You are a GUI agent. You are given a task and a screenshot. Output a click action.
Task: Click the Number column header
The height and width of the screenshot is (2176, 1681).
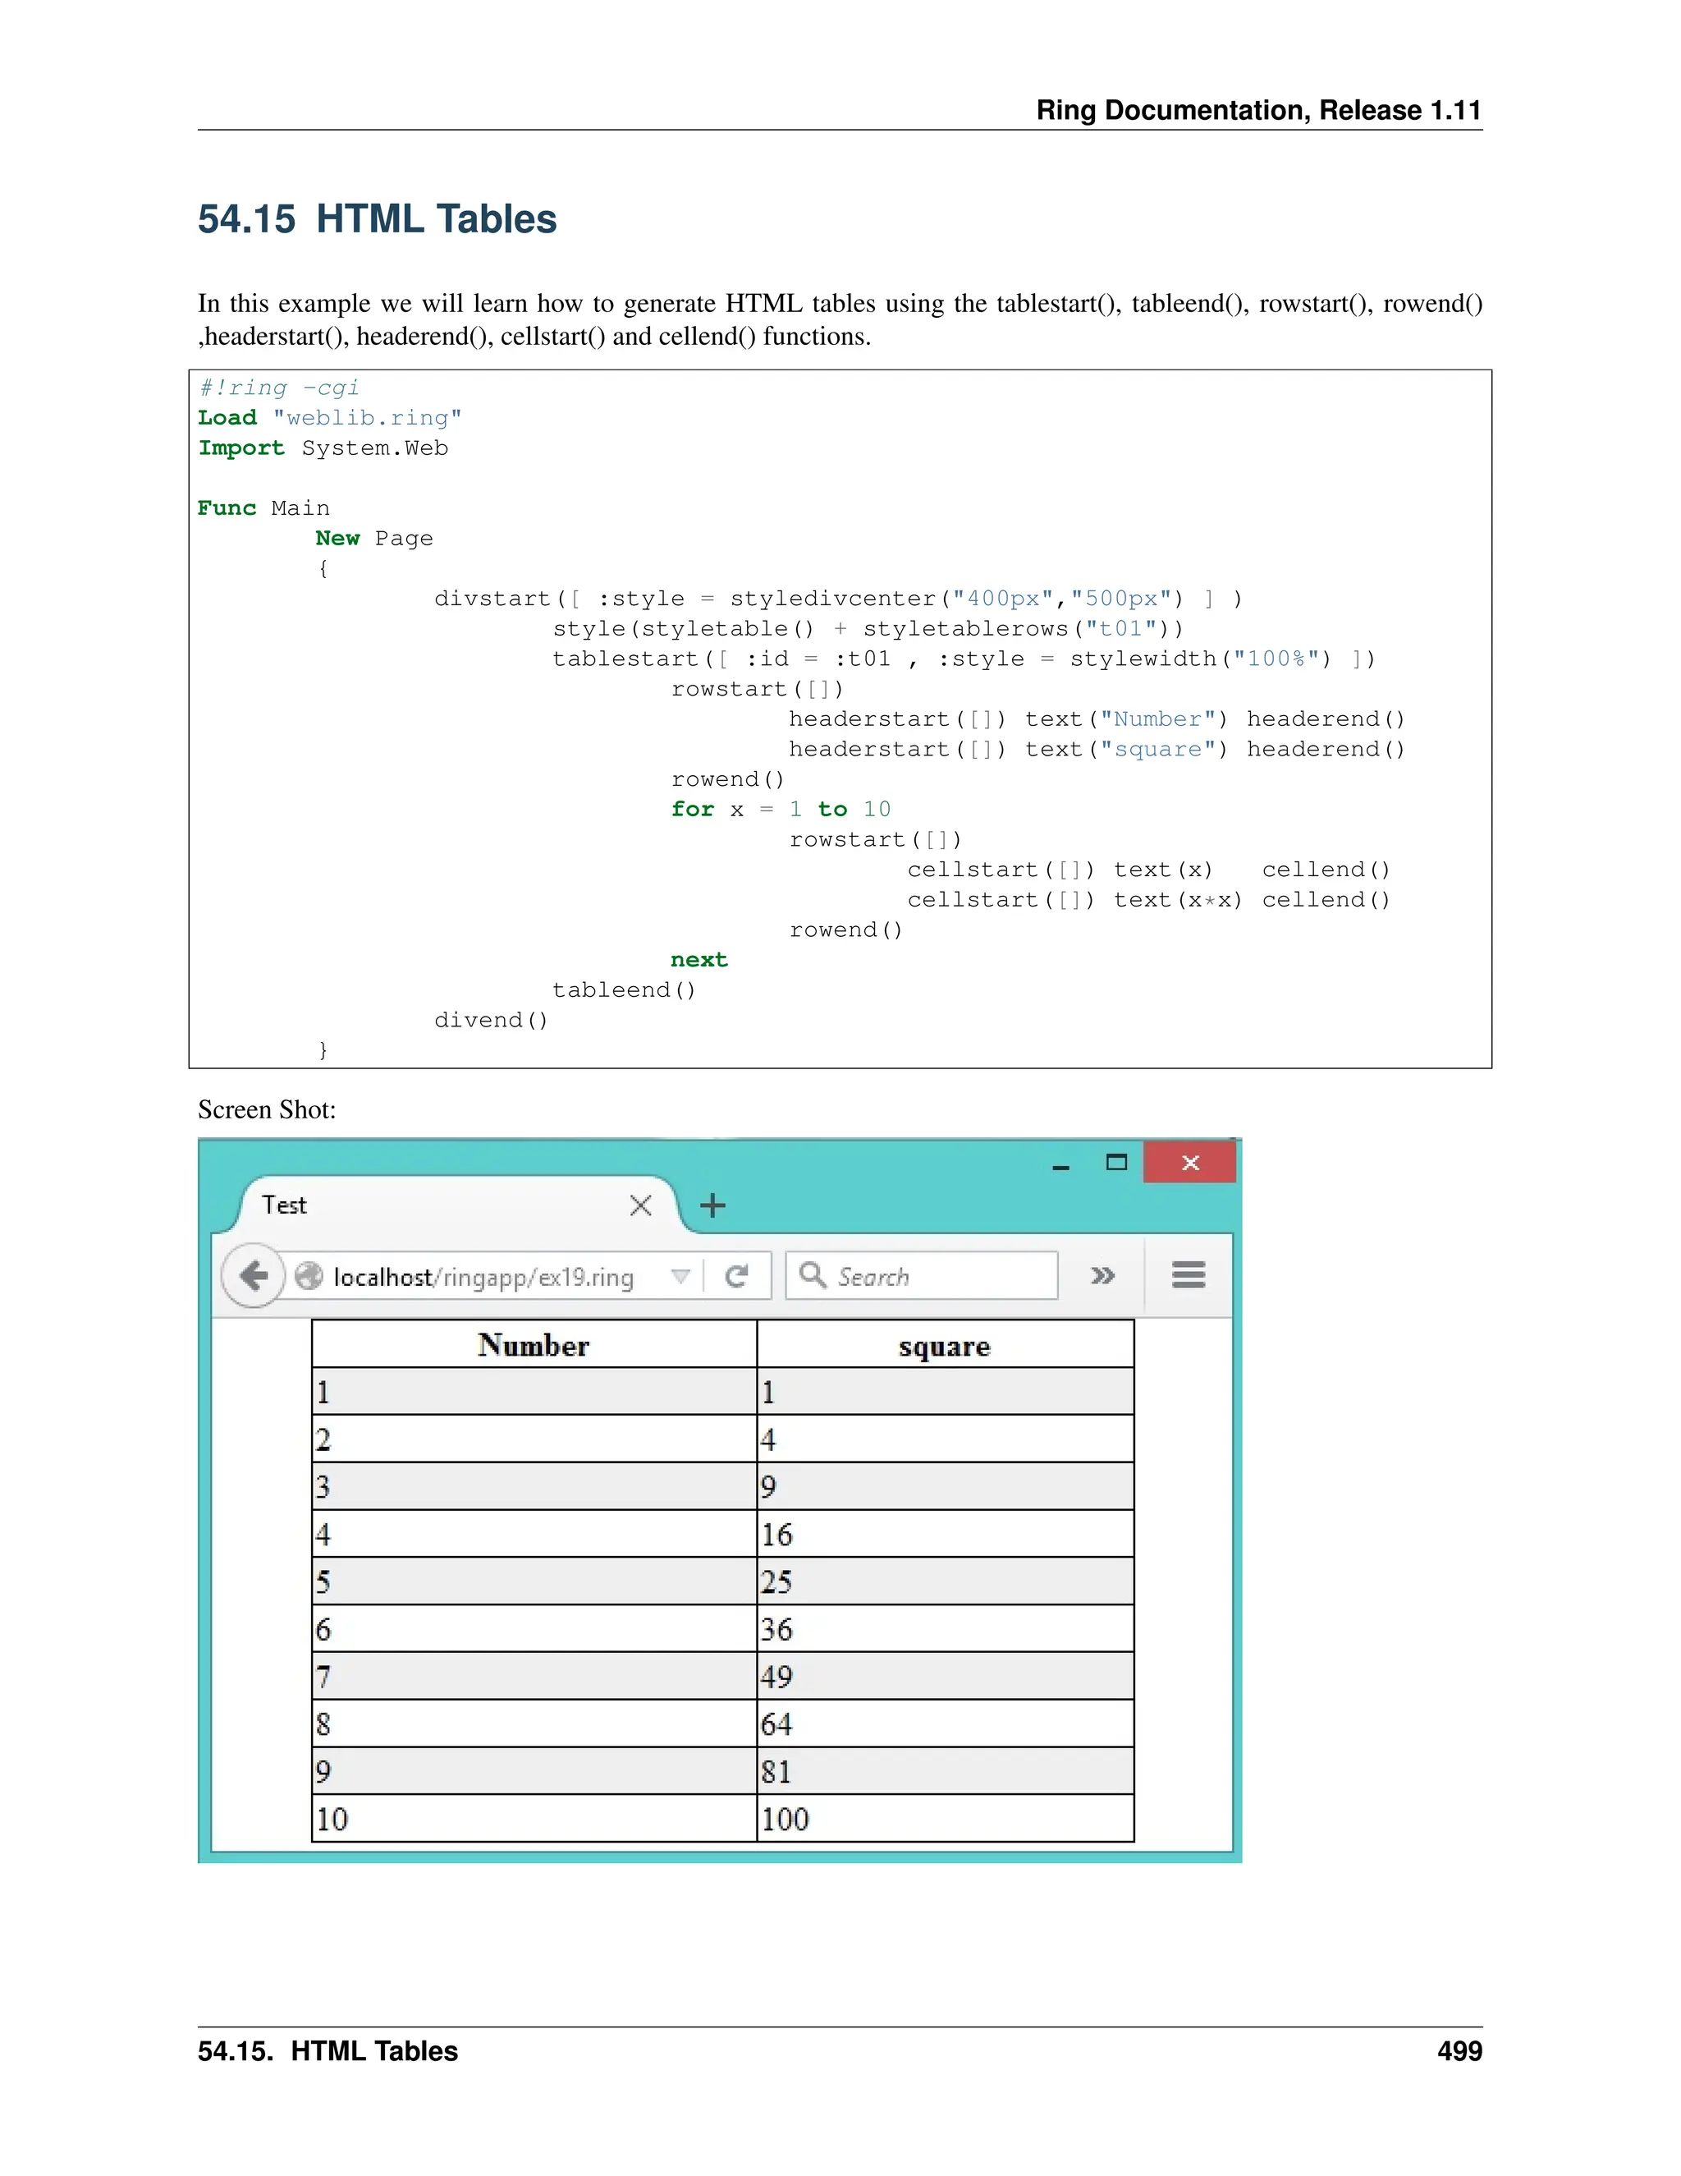534,1345
